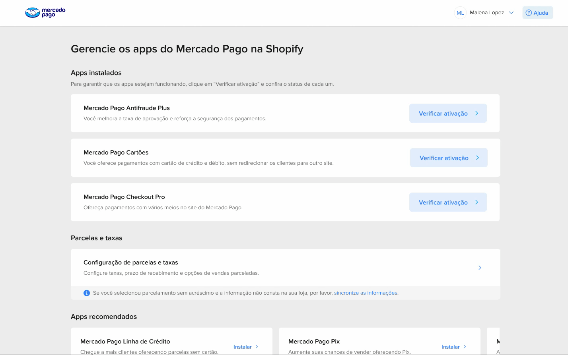Click the Ajuda help button
Image resolution: width=568 pixels, height=355 pixels.
tap(537, 13)
